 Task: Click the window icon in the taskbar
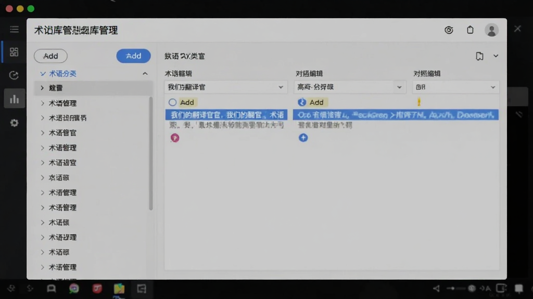(142, 289)
